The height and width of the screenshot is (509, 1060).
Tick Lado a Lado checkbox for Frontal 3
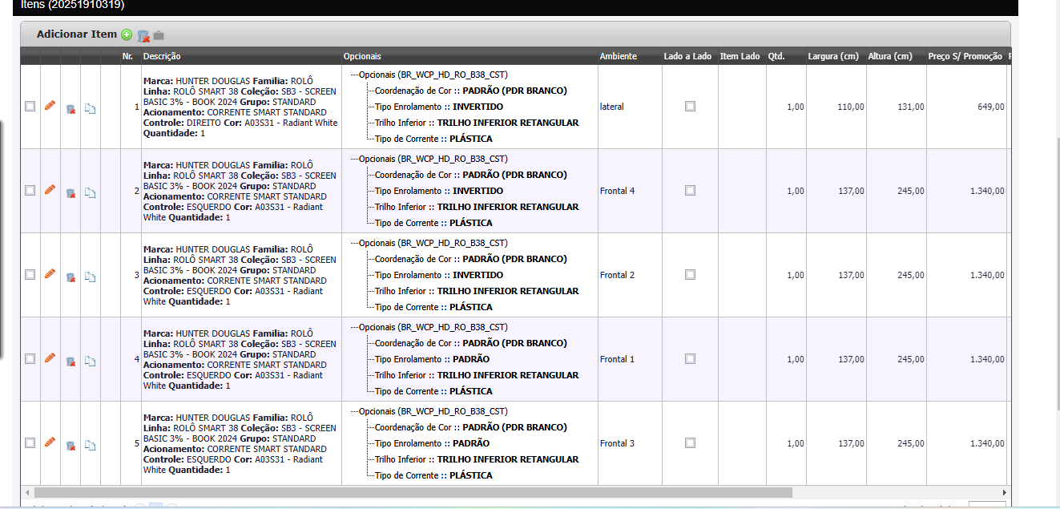690,442
